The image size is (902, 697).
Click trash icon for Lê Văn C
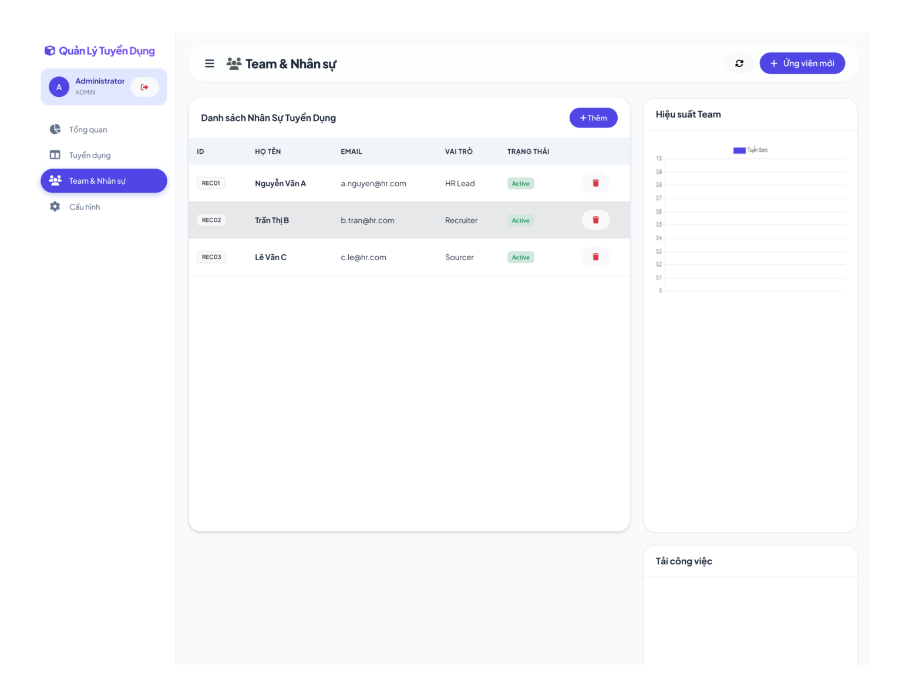pyautogui.click(x=595, y=257)
